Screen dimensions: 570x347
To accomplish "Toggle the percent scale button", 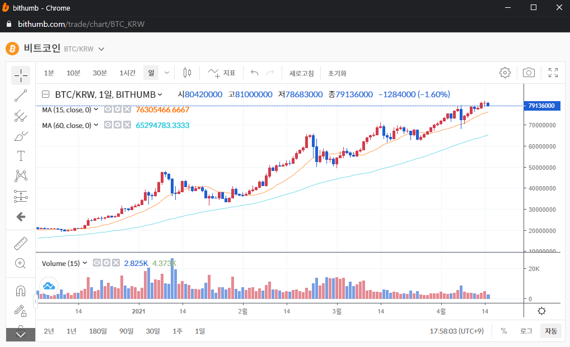I will tap(504, 331).
